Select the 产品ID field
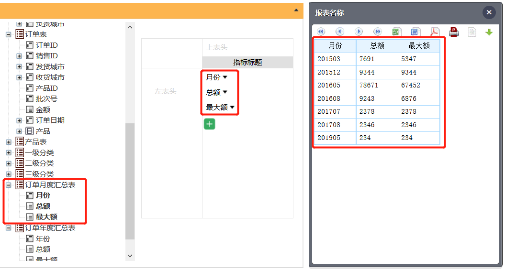The height and width of the screenshot is (271, 505). click(47, 88)
